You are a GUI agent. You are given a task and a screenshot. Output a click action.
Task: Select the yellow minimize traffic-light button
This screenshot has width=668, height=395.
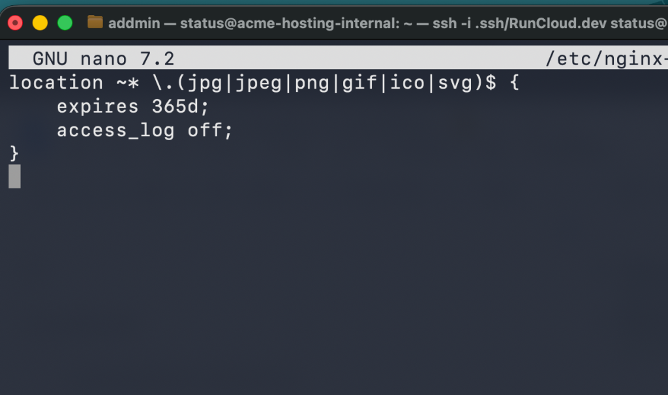coord(40,22)
